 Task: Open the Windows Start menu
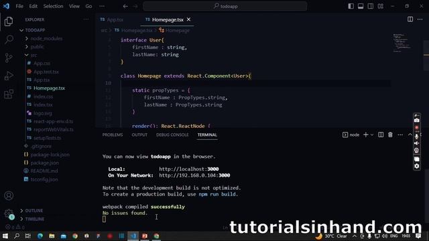(x=5, y=236)
